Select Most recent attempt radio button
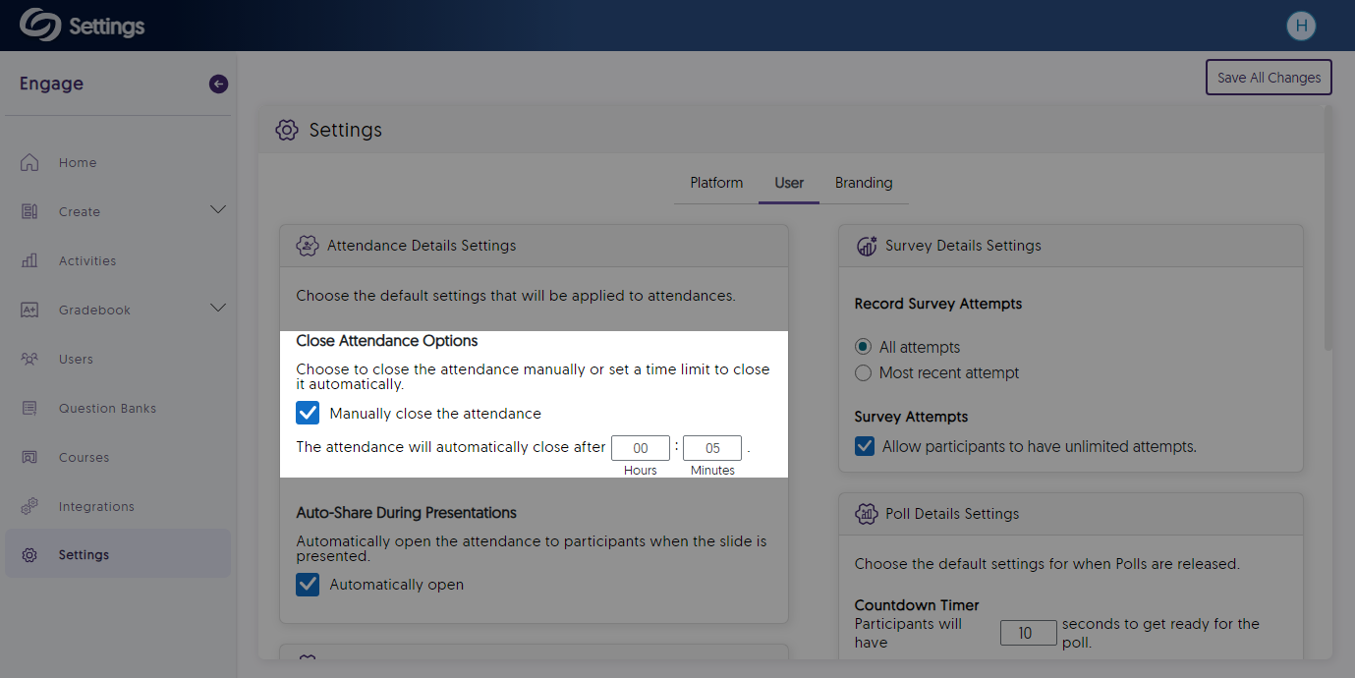Screen dimensions: 1355x678 coord(864,373)
